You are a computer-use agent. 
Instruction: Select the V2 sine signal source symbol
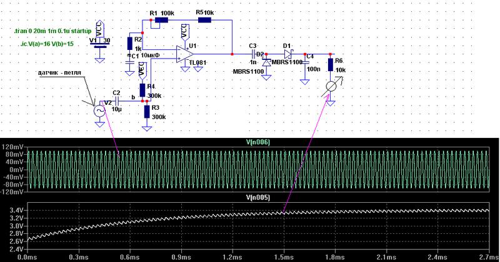(99, 110)
